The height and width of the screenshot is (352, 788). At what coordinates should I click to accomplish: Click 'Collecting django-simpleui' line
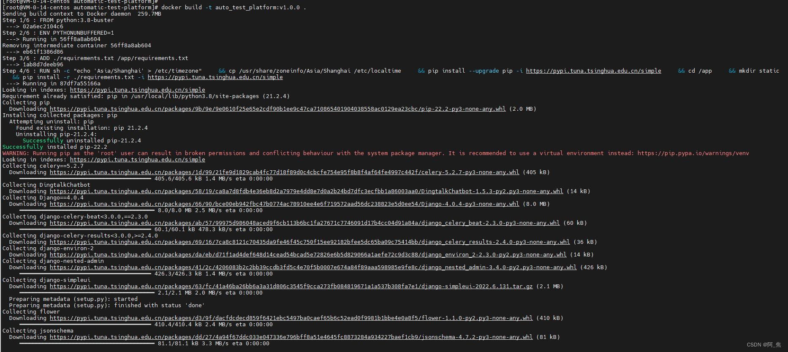[46, 280]
